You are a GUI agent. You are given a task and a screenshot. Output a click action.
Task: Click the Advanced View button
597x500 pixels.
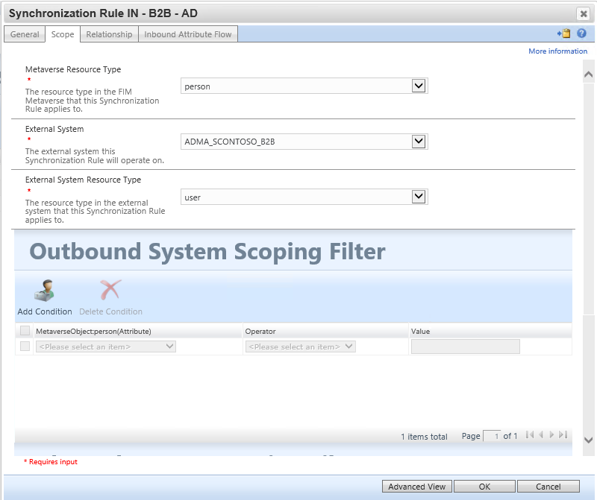coord(416,486)
